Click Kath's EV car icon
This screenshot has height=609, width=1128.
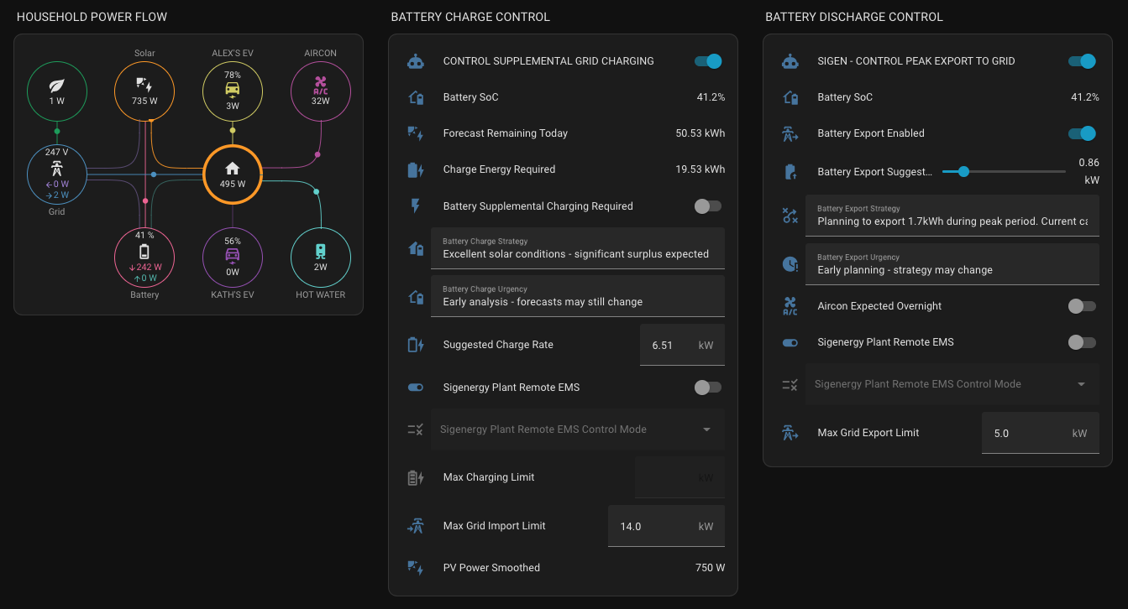[233, 257]
